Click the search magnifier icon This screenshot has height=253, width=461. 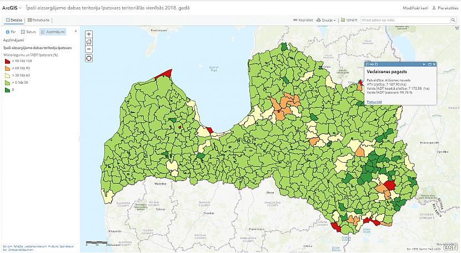pyautogui.click(x=453, y=20)
